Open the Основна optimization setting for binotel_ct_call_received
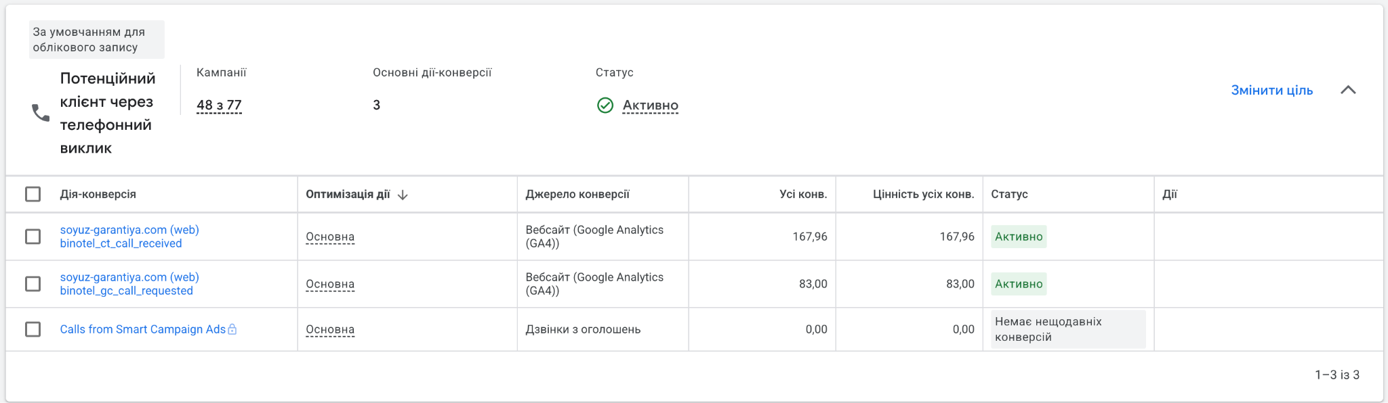Viewport: 1388px width, 403px height. 330,237
